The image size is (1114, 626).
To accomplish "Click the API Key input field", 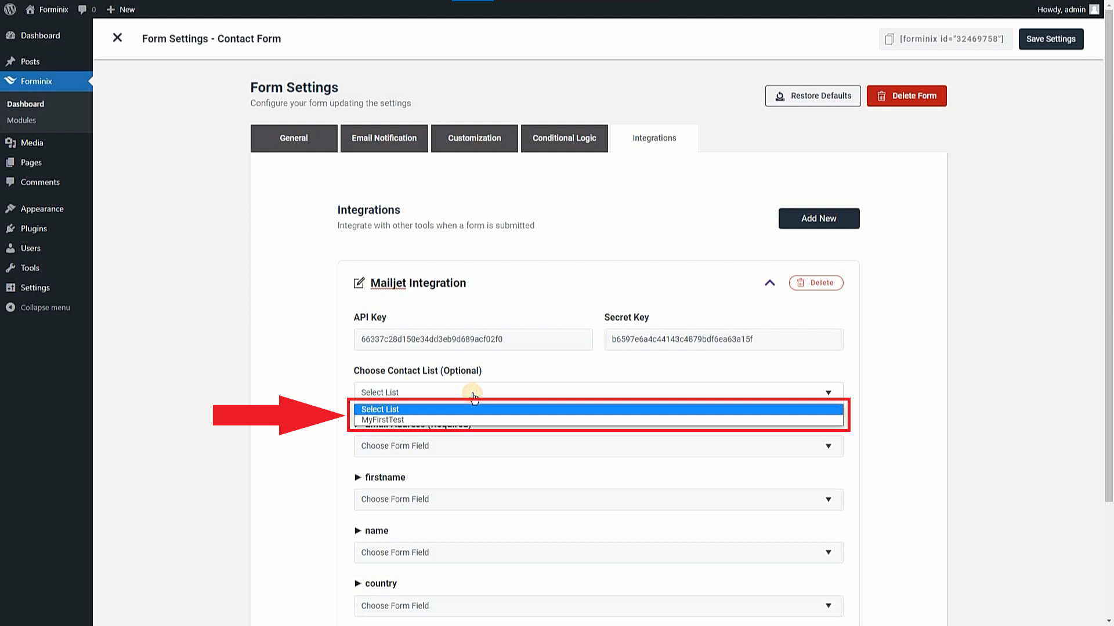I will pyautogui.click(x=473, y=339).
